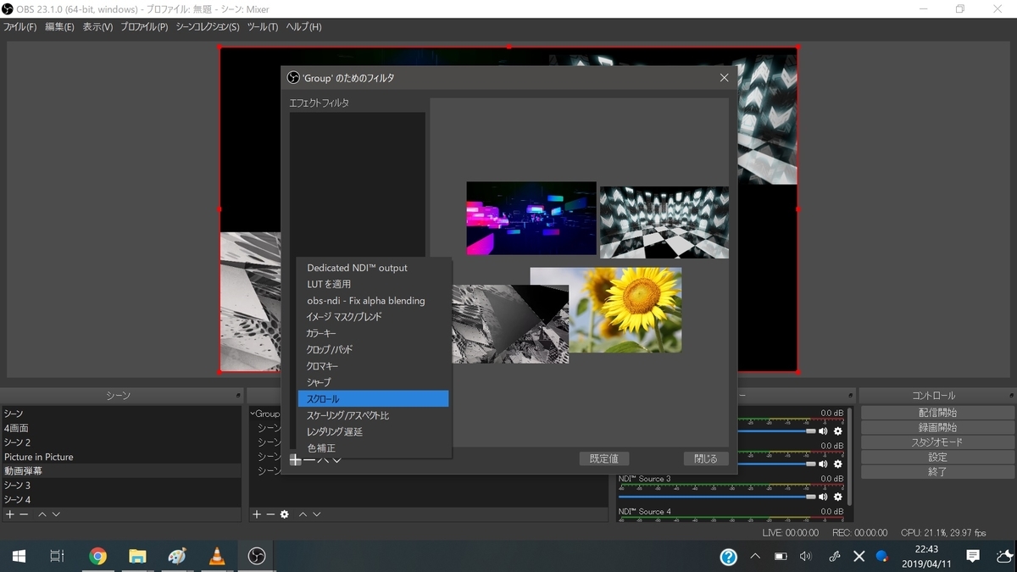Open the Windows Start menu
Image resolution: width=1017 pixels, height=572 pixels.
pyautogui.click(x=19, y=556)
